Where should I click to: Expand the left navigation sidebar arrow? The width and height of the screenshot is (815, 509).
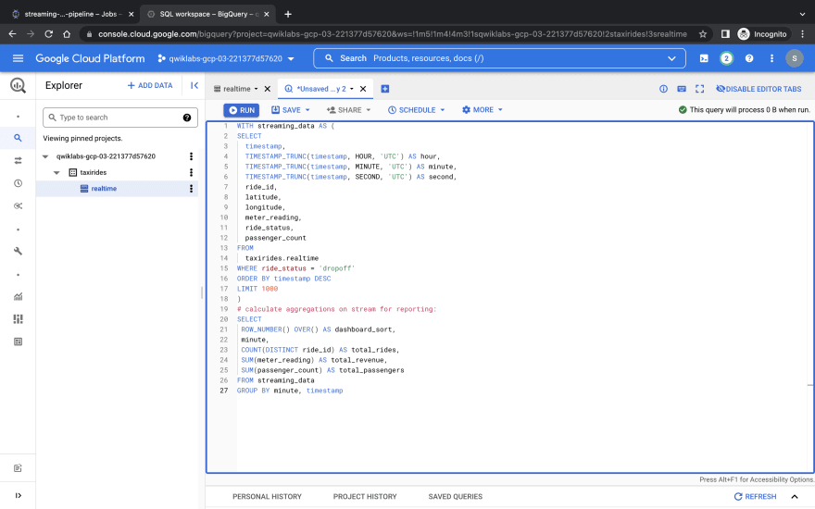(x=19, y=495)
